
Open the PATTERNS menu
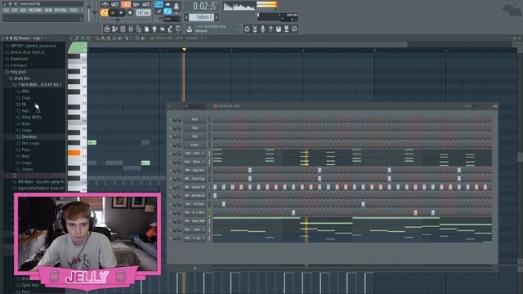click(35, 11)
